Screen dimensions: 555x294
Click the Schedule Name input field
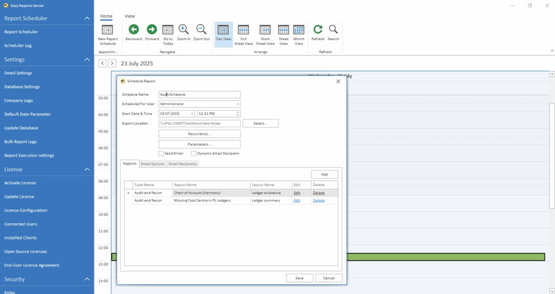pyautogui.click(x=199, y=94)
